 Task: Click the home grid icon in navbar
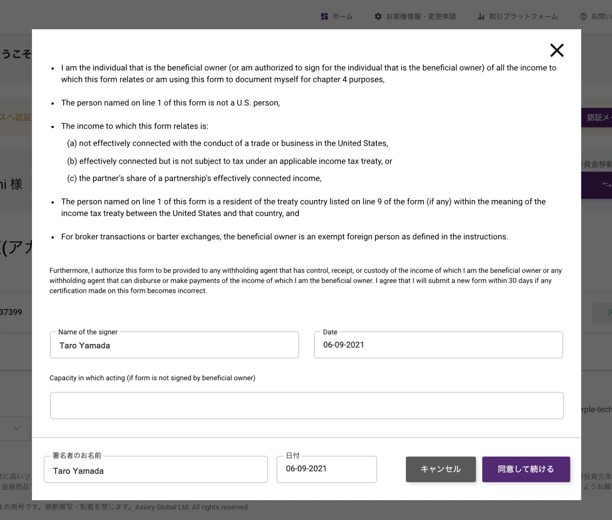click(324, 16)
